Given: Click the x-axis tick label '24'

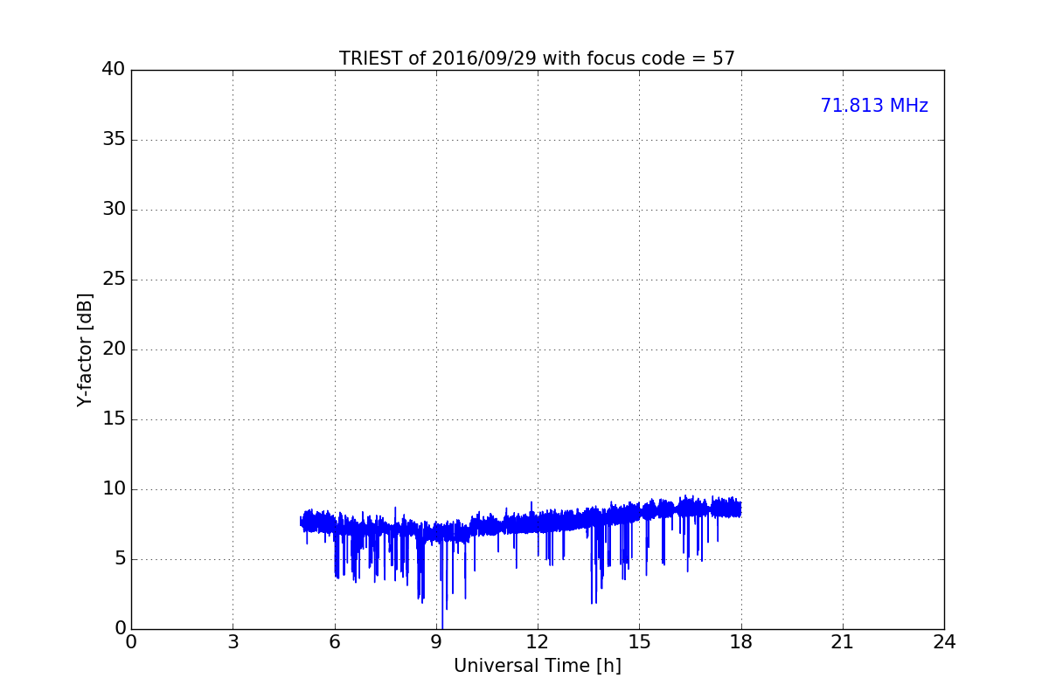Looking at the screenshot, I should coord(944,642).
